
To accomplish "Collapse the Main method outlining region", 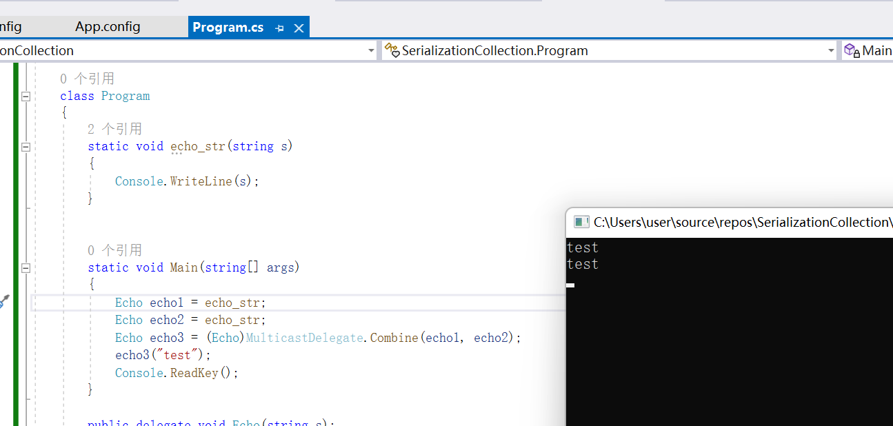I will [26, 267].
